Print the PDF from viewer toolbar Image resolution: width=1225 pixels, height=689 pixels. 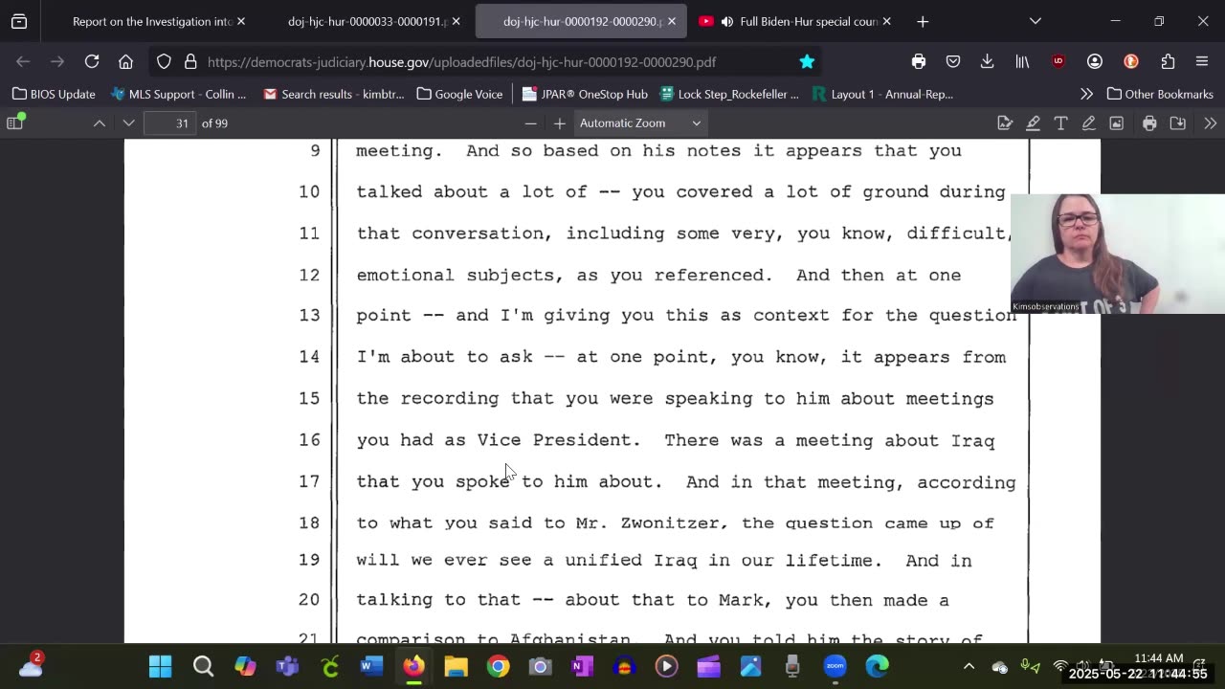pyautogui.click(x=1149, y=122)
